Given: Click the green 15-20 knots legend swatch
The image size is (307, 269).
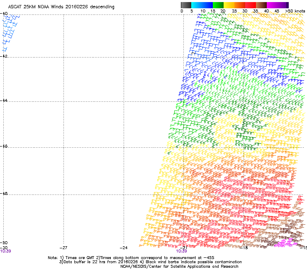Looking at the screenshot, I should tap(218, 5).
